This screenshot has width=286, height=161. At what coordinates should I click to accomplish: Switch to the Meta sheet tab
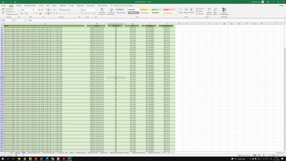click(x=72, y=153)
